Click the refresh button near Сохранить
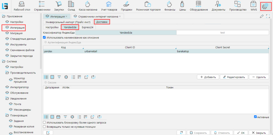 point(181,133)
